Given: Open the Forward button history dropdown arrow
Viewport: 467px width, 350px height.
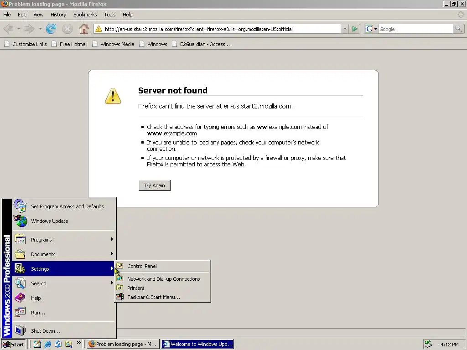Looking at the screenshot, I should click(40, 29).
